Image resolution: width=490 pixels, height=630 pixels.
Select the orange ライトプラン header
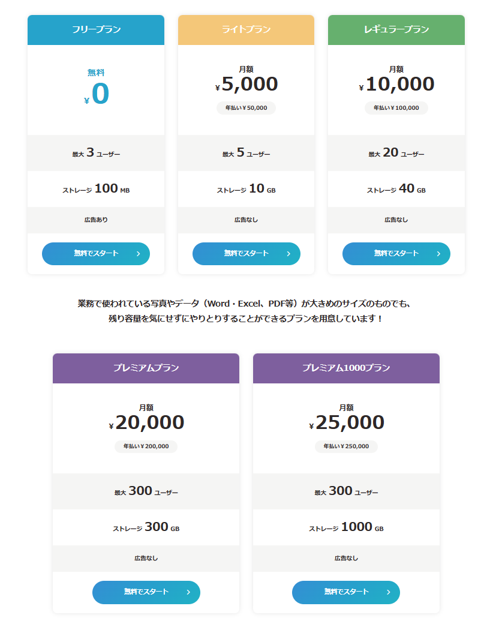point(246,30)
